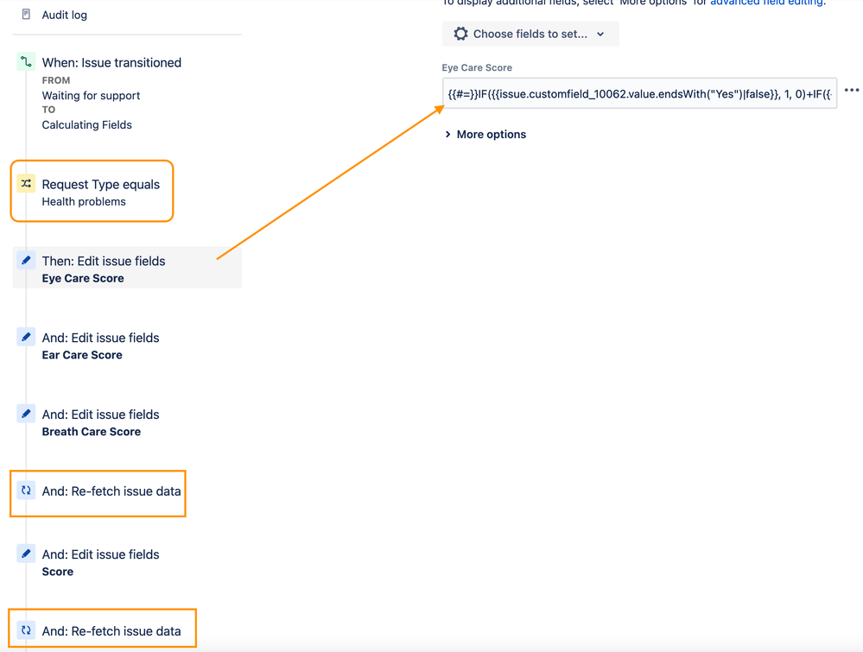The height and width of the screenshot is (652, 863).
Task: Click the yellow Request Type condition icon
Action: click(26, 184)
